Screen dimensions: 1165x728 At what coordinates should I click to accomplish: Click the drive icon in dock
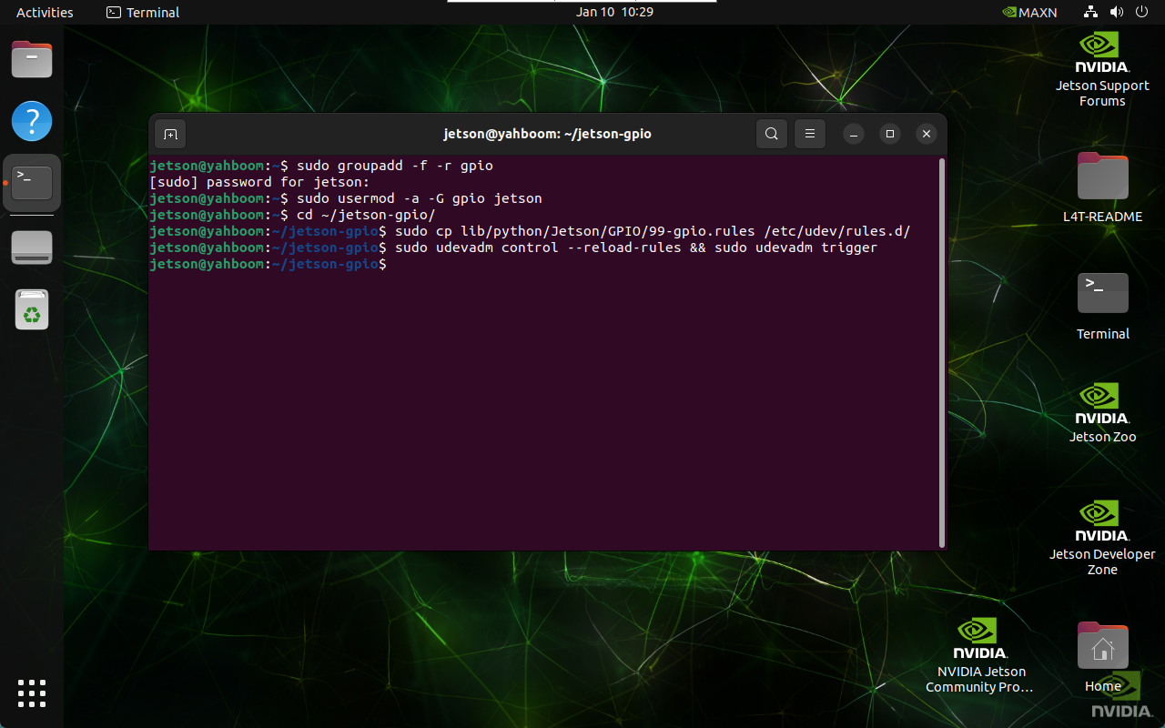(32, 248)
